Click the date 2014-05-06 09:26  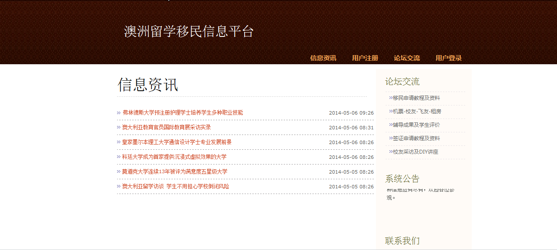coord(351,113)
